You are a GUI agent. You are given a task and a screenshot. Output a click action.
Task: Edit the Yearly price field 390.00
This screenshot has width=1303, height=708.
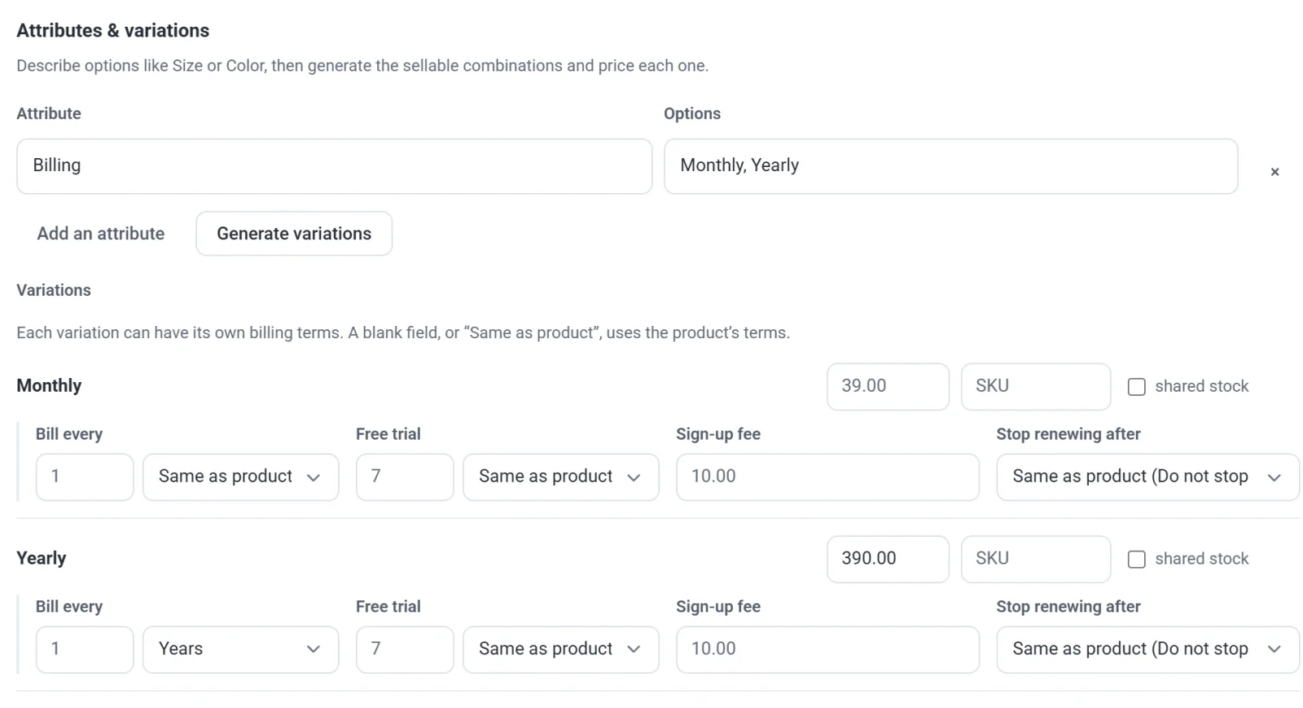(x=888, y=559)
